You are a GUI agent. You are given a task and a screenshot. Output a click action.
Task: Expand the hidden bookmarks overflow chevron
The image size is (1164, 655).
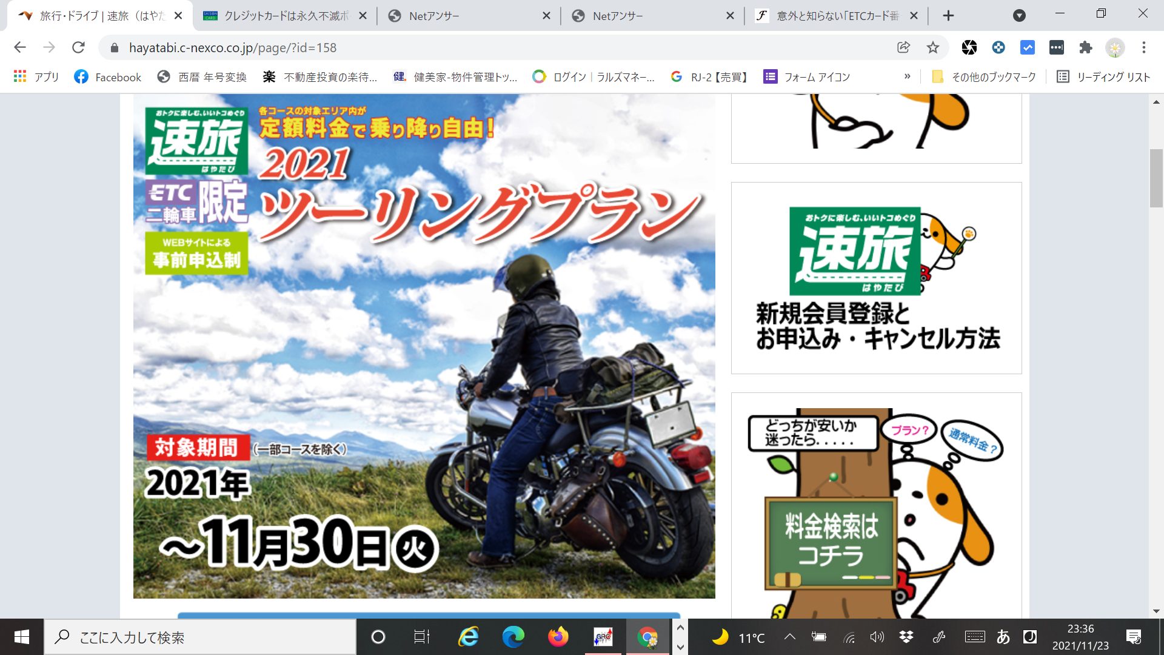tap(907, 76)
